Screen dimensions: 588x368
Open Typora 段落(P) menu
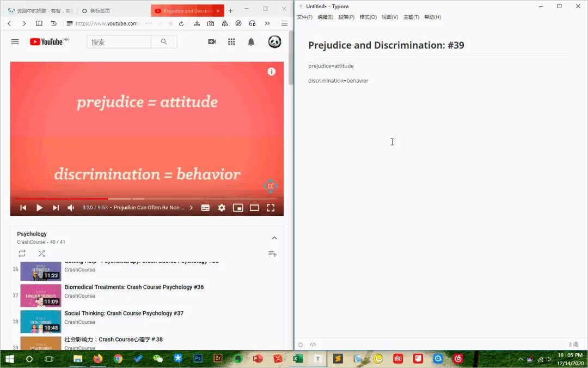[x=346, y=17]
